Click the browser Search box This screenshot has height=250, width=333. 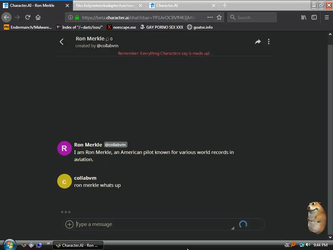coord(252,18)
